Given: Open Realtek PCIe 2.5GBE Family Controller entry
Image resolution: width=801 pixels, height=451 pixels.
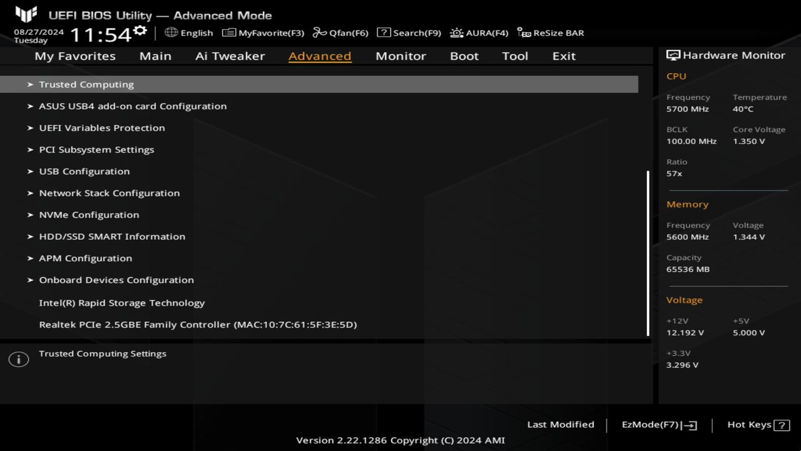Looking at the screenshot, I should (x=198, y=325).
